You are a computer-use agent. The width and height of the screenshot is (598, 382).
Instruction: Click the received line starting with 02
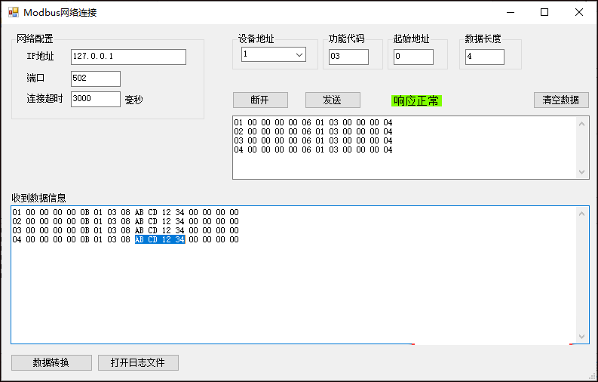point(125,221)
